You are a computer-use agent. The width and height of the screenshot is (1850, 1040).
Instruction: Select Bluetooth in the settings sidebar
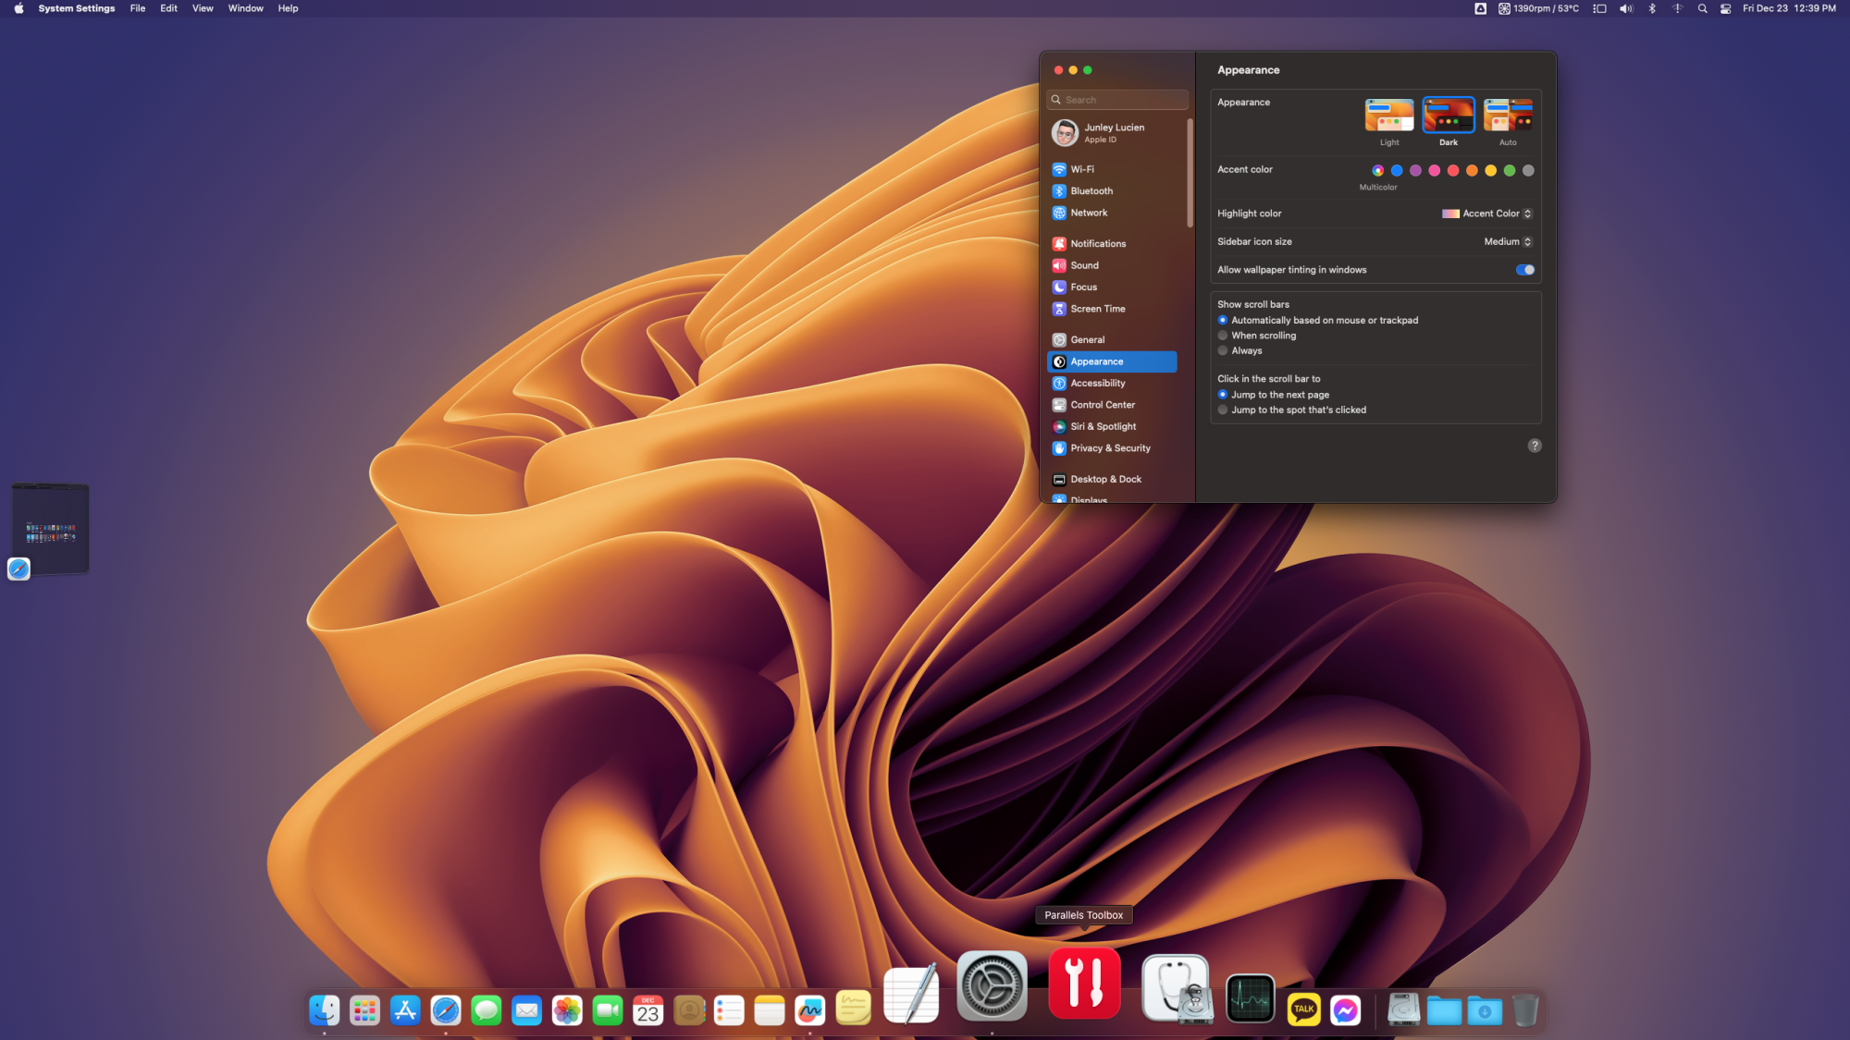(x=1091, y=191)
